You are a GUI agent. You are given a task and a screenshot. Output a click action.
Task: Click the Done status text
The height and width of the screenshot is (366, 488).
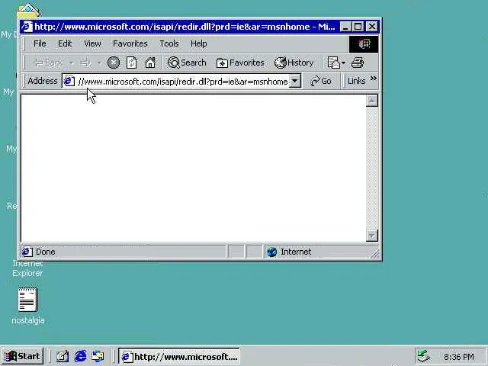[x=46, y=252]
